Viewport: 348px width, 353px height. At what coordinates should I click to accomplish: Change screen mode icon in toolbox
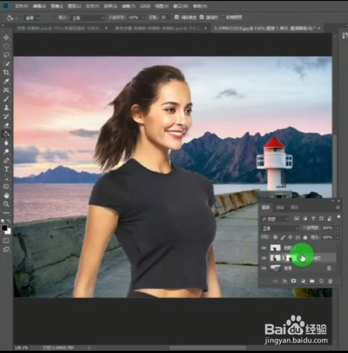(x=6, y=250)
